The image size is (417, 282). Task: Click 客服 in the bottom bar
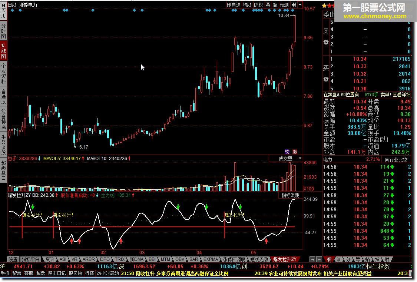pyautogui.click(x=29, y=273)
